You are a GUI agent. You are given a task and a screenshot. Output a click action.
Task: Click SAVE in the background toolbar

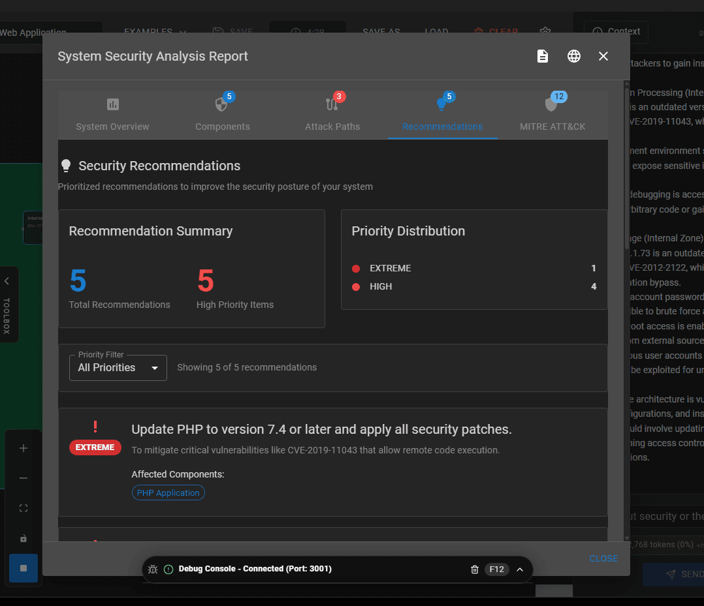pos(232,31)
